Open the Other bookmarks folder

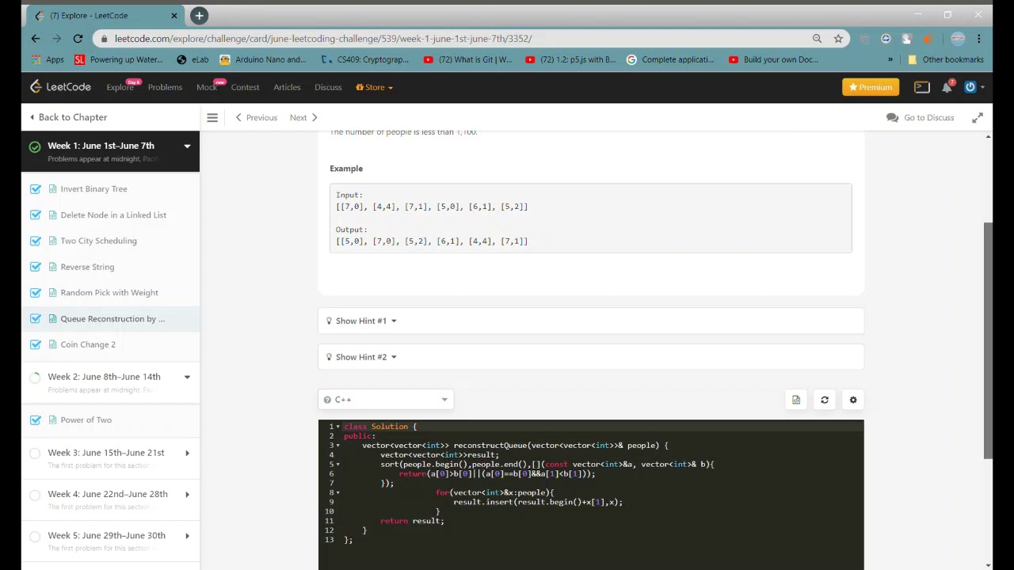click(x=945, y=59)
